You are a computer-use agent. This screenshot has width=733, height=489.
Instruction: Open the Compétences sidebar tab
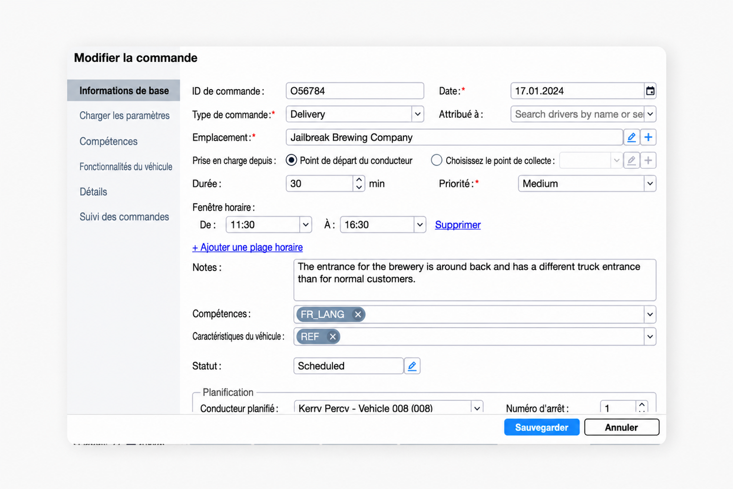coord(108,141)
